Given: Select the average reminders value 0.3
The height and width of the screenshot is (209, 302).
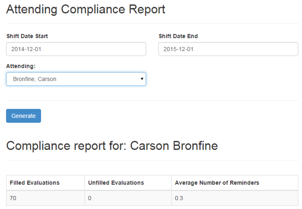Looking at the screenshot, I should point(179,198).
